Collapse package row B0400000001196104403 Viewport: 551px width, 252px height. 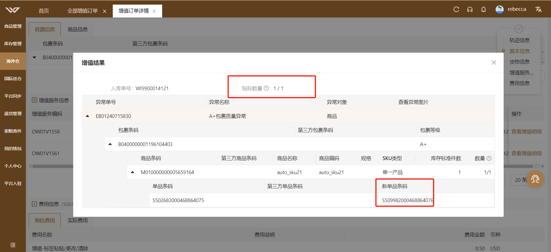pyautogui.click(x=110, y=144)
